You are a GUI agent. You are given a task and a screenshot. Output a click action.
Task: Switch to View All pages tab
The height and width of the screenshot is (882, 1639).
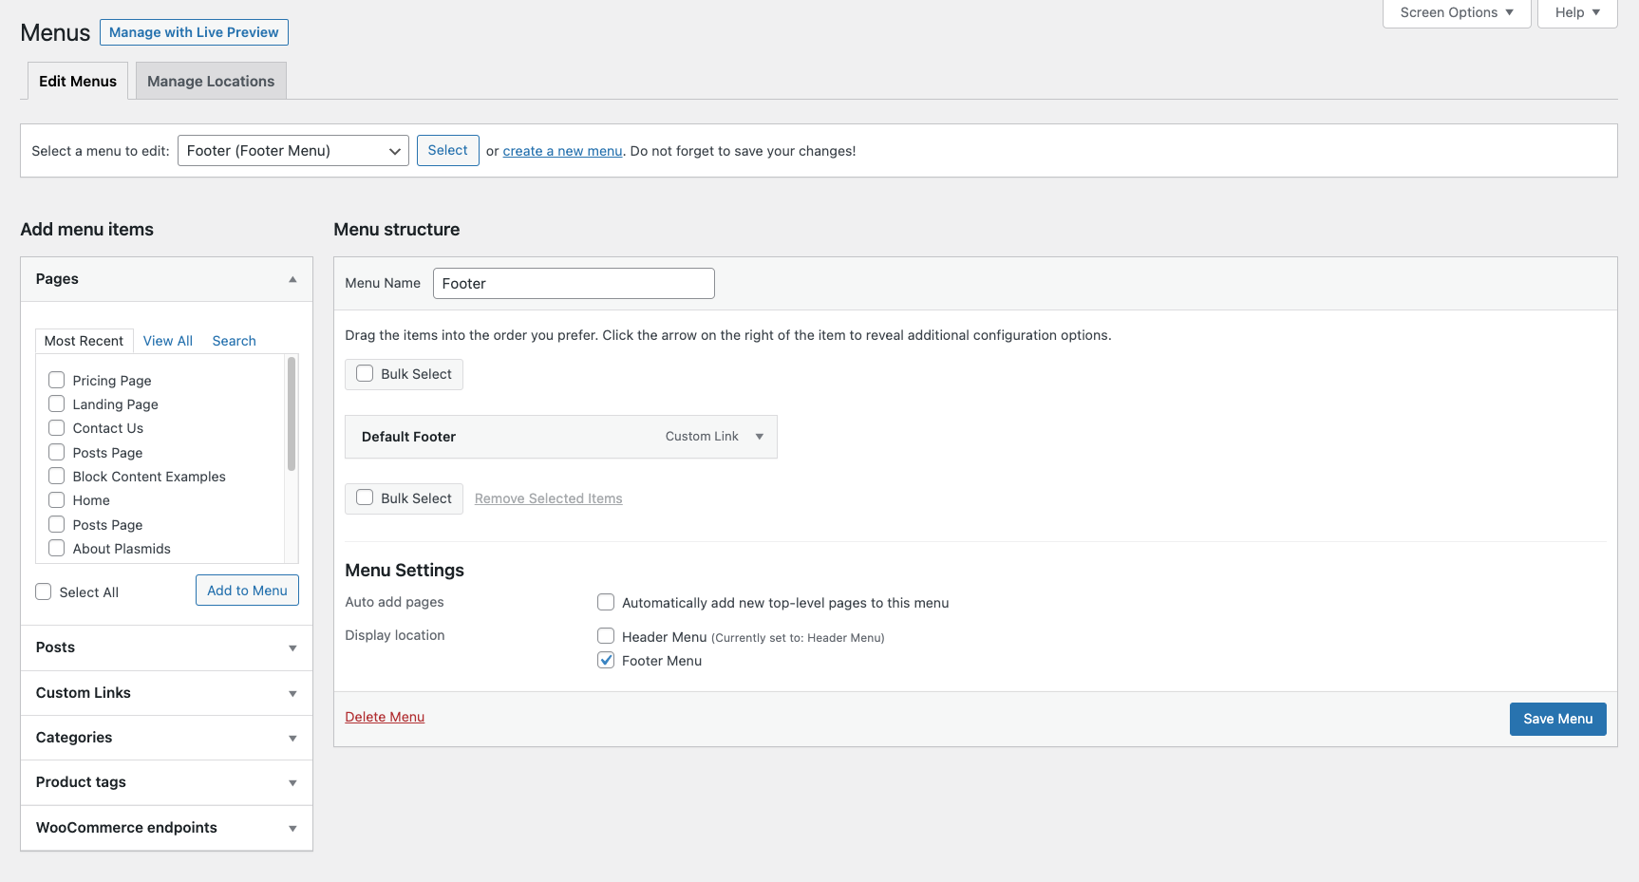coord(168,341)
